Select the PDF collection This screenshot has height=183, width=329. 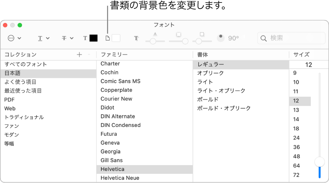(x=48, y=100)
